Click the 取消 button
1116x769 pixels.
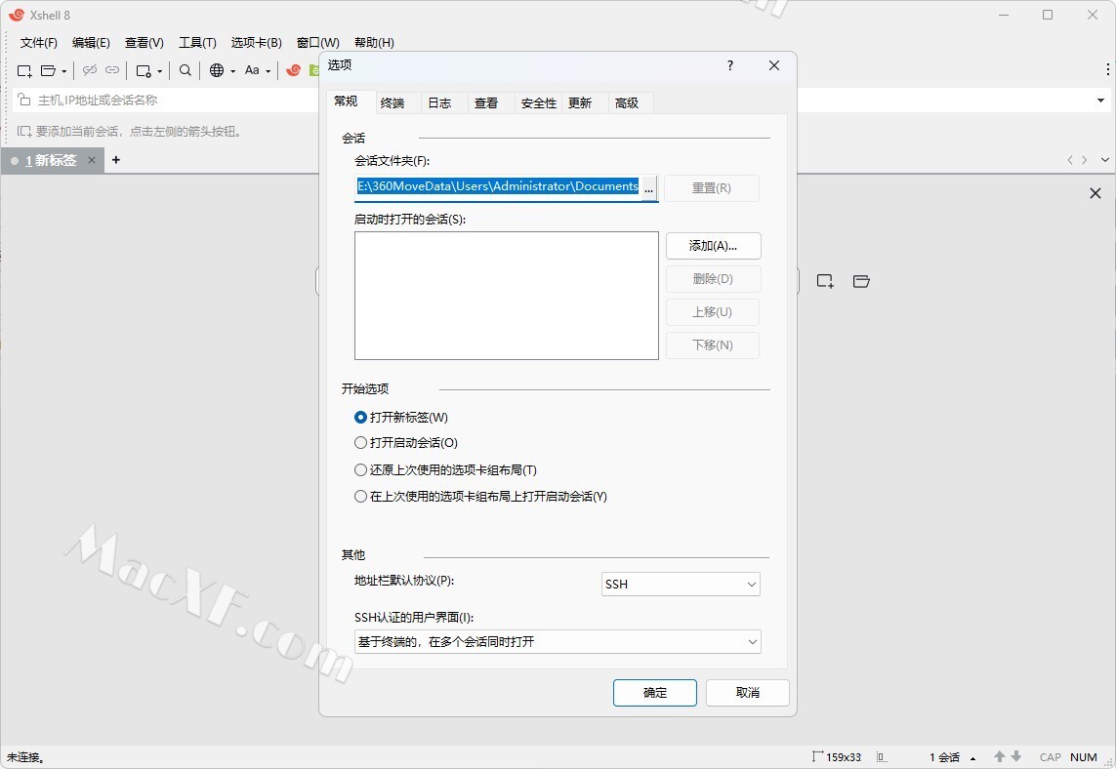(747, 693)
